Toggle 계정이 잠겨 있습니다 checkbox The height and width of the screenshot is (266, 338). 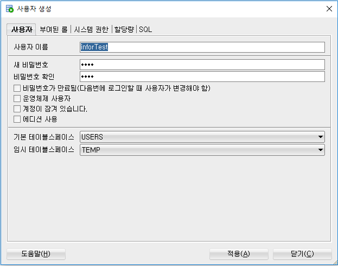click(x=17, y=109)
